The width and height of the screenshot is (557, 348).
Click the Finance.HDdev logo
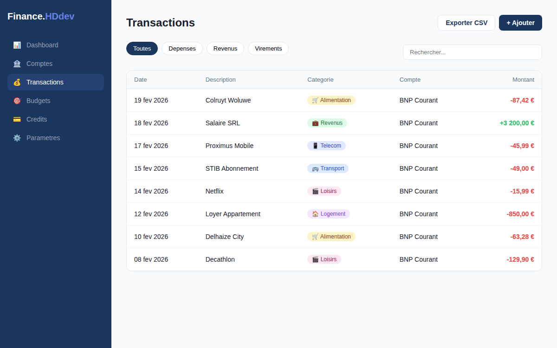40,16
